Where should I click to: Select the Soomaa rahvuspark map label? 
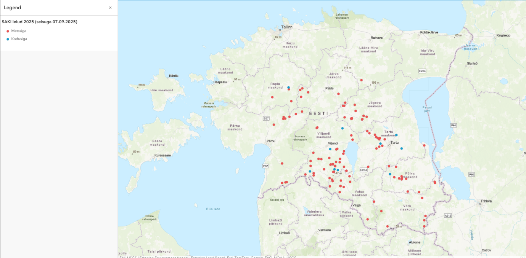click(x=300, y=137)
